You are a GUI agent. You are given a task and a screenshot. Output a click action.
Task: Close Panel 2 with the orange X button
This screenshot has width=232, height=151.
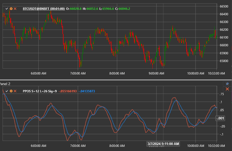(227, 89)
